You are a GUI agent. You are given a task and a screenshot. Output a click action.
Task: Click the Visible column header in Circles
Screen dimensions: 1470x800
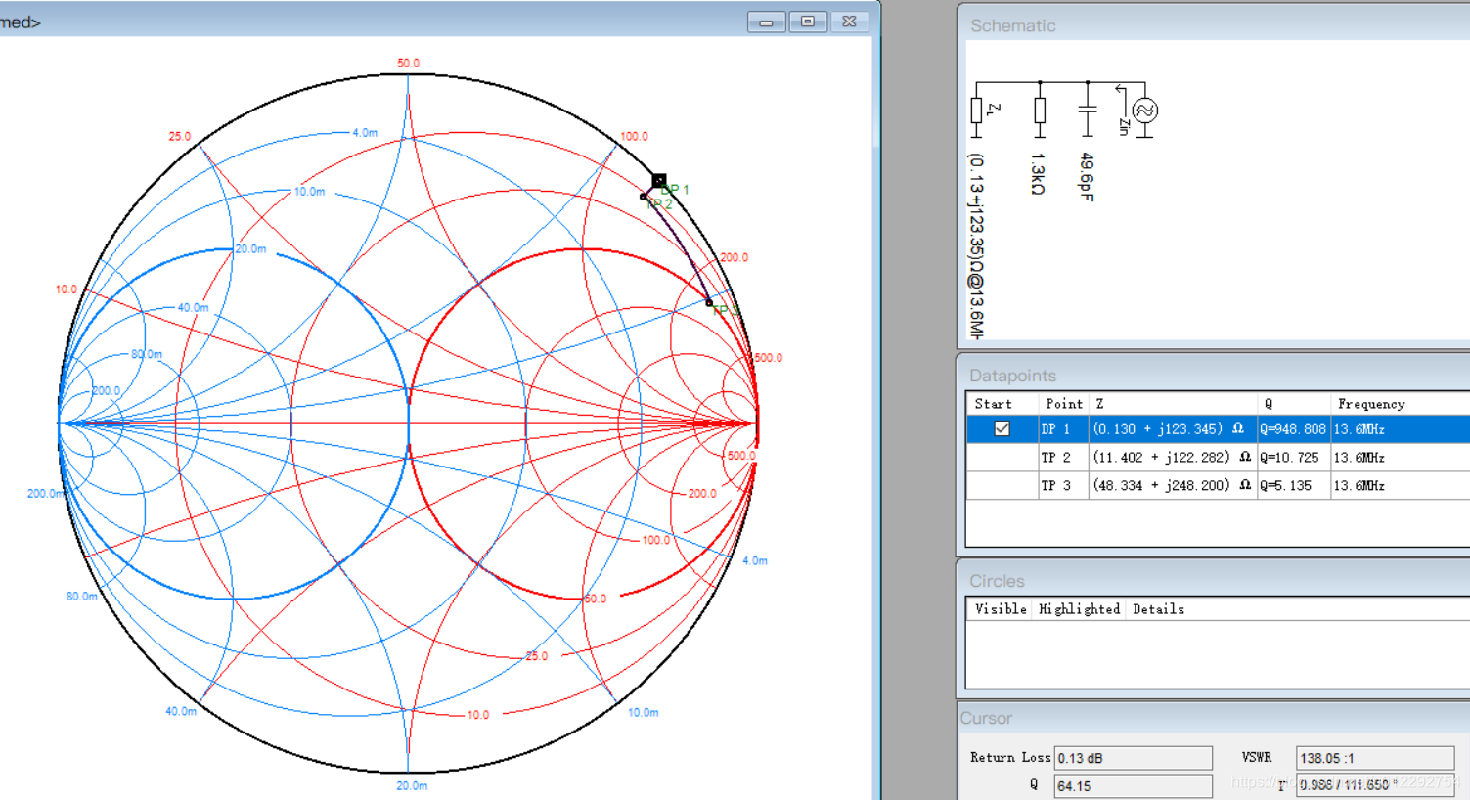coord(1001,608)
